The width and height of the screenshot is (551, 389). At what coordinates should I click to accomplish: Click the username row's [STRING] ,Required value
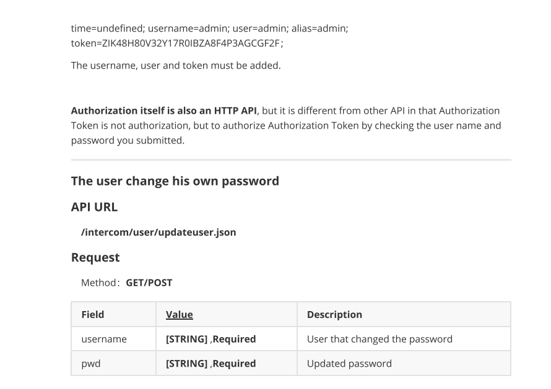coord(211,339)
